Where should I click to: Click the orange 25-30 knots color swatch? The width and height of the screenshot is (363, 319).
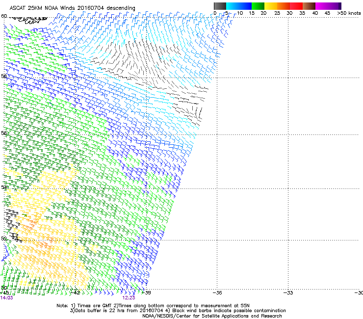tap(284, 6)
